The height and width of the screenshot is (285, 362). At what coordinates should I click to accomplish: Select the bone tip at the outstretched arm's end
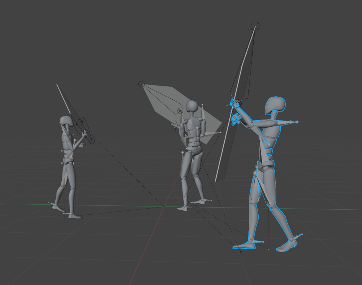[297, 122]
